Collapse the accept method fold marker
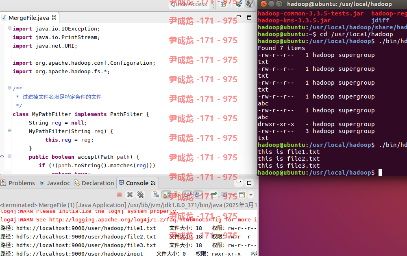 pyautogui.click(x=9, y=156)
